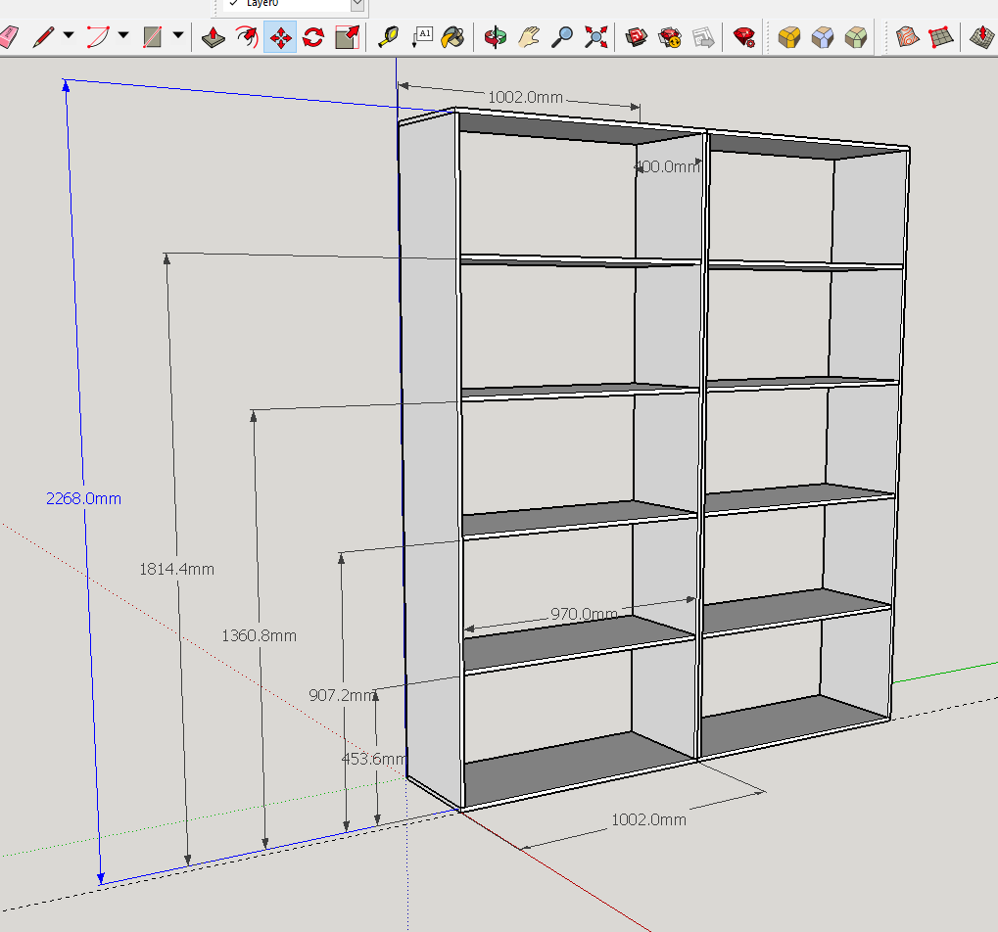998x932 pixels.
Task: Expand the arc tools dropdown arrow
Action: [123, 36]
